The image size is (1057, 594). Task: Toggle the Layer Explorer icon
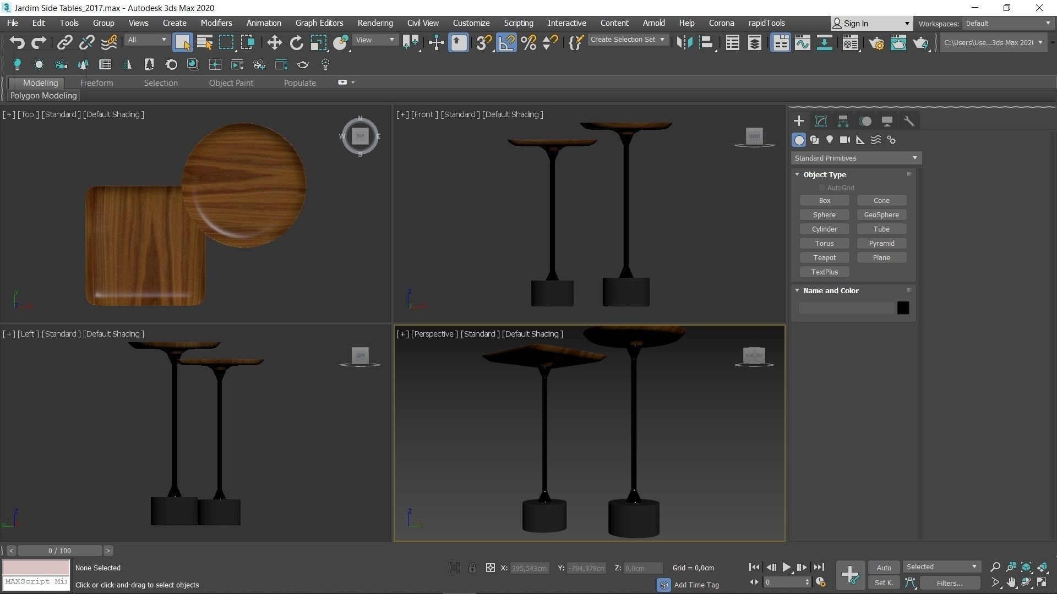click(755, 42)
